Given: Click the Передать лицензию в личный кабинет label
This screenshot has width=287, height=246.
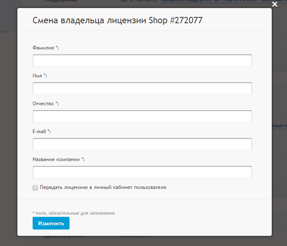Looking at the screenshot, I should pos(103,187).
